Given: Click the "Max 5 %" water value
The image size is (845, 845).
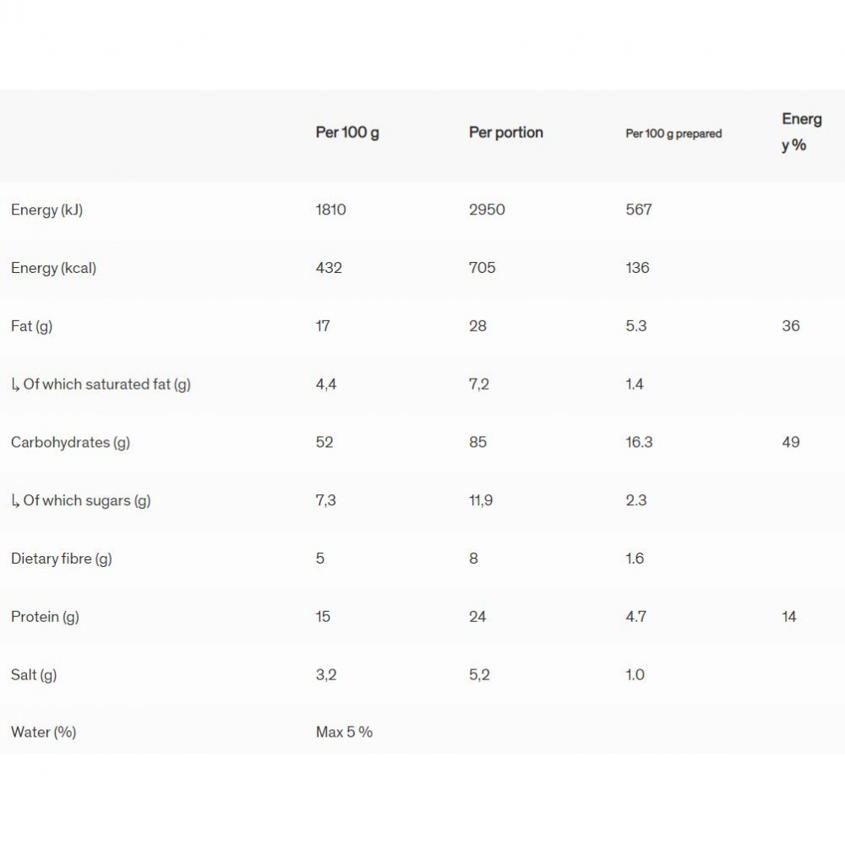Looking at the screenshot, I should [x=344, y=732].
